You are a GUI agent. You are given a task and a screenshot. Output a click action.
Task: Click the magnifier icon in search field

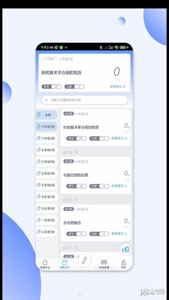tap(46, 100)
